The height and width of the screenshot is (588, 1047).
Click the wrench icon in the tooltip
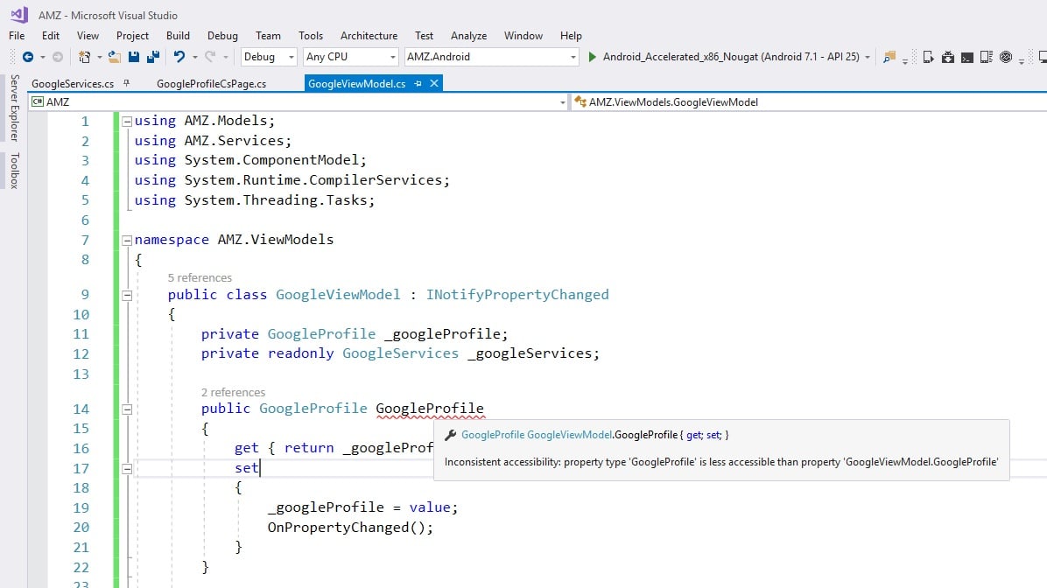[x=451, y=435]
